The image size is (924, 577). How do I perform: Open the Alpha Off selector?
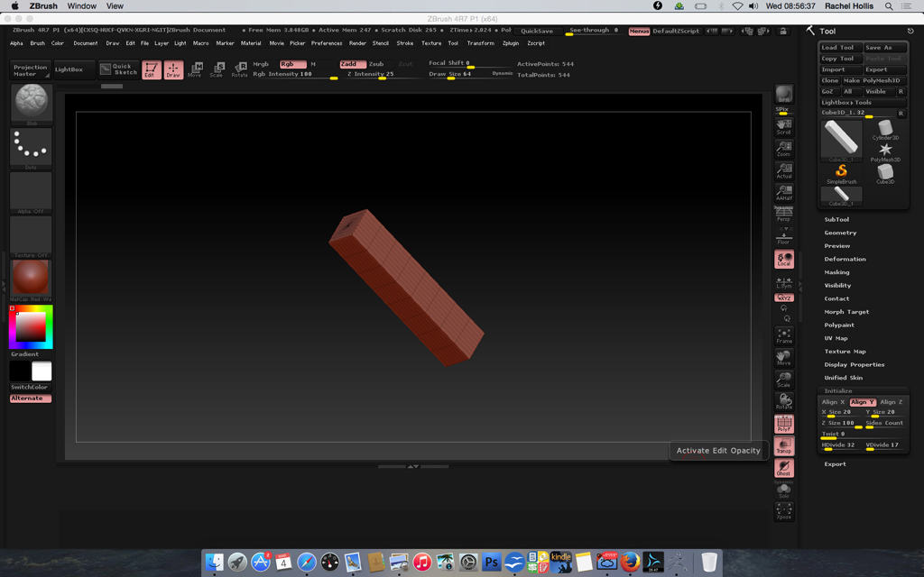point(32,193)
